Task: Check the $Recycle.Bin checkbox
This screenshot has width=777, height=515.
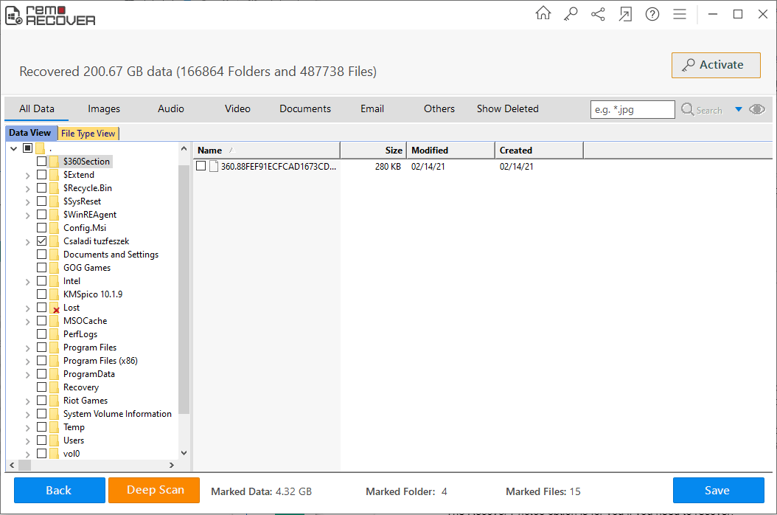Action: coord(41,188)
